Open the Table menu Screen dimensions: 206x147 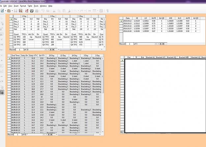click(30, 6)
